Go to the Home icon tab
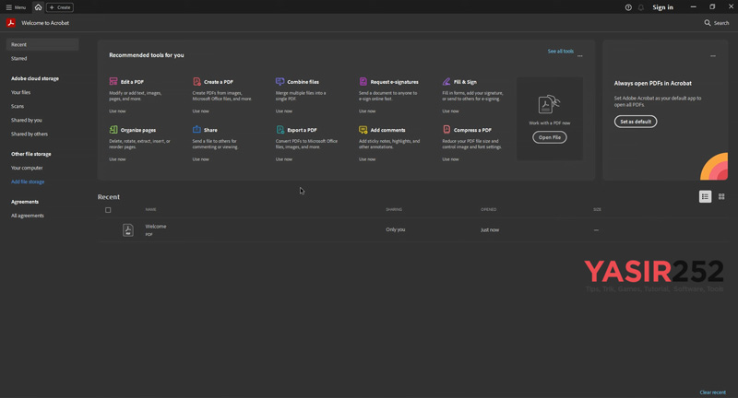 click(x=38, y=7)
